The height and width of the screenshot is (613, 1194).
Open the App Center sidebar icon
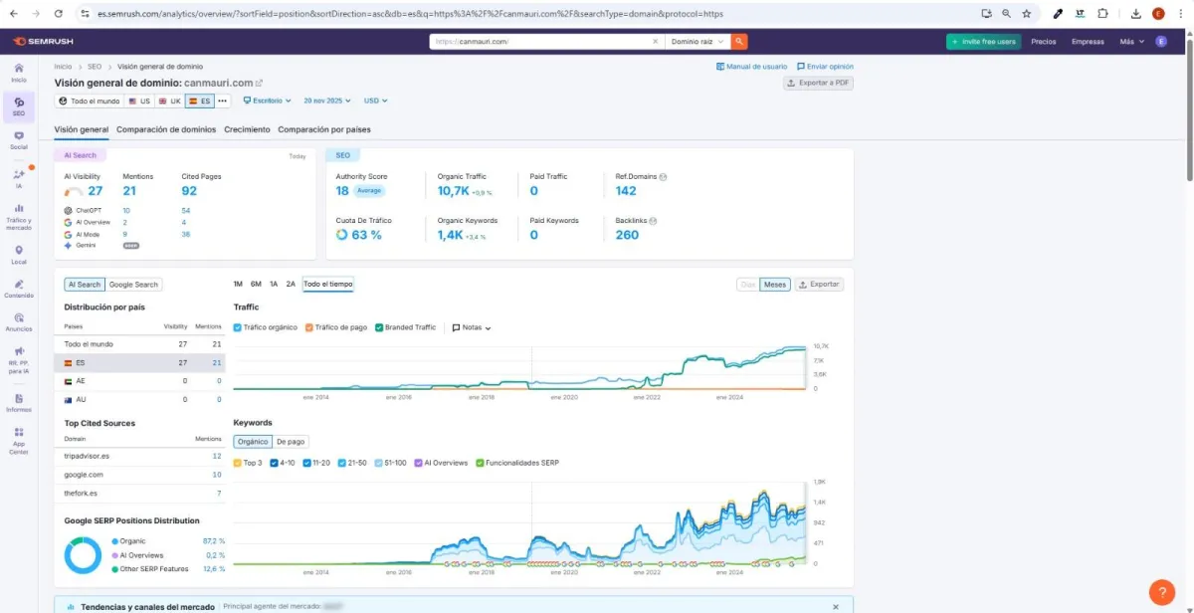click(x=18, y=441)
